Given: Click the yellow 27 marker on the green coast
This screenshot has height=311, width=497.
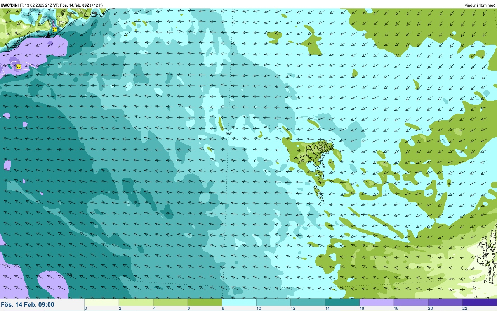Looking at the screenshot, I should (55, 29).
